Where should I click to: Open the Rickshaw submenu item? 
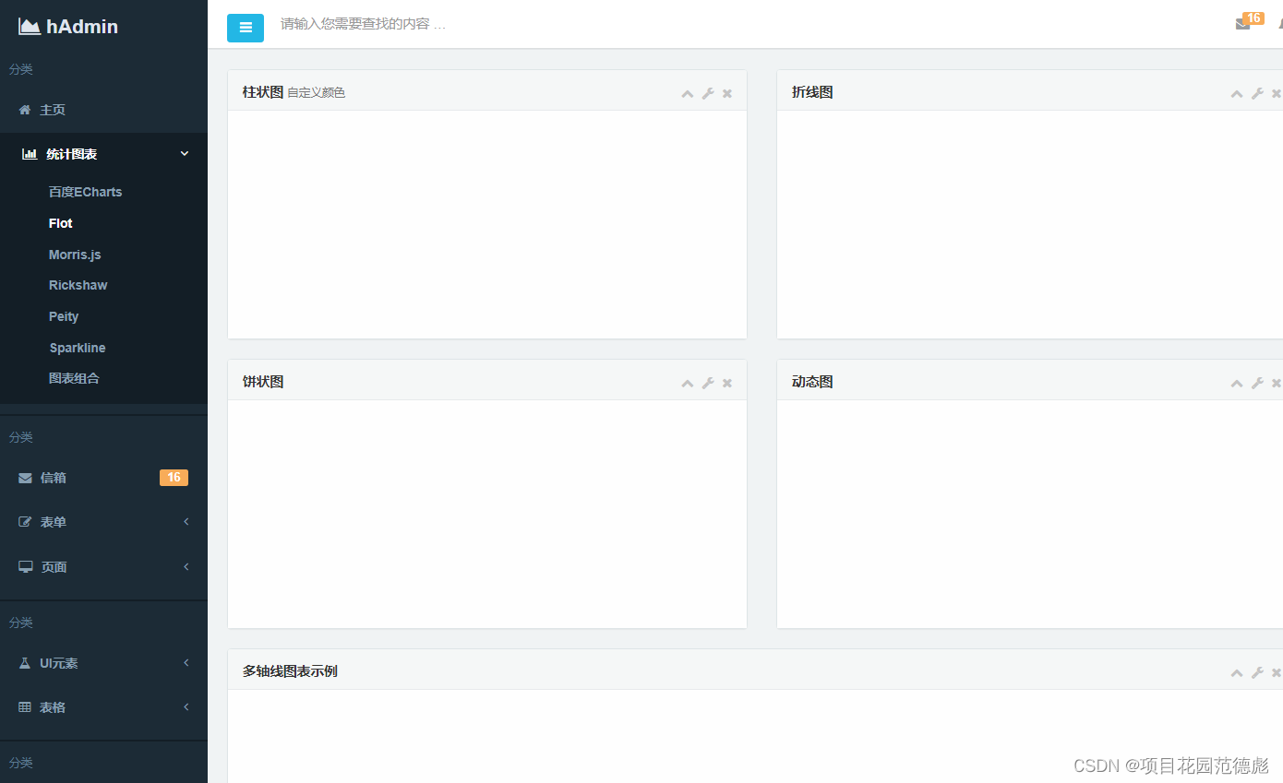(x=78, y=285)
